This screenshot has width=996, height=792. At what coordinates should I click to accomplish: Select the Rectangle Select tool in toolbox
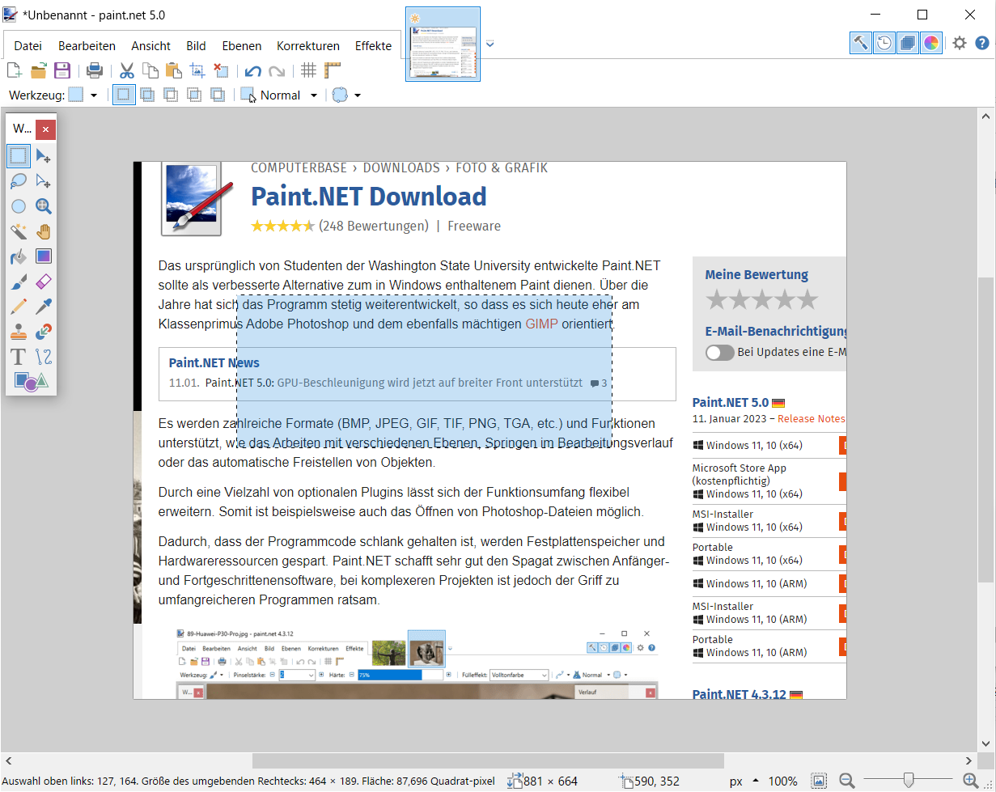click(x=19, y=155)
